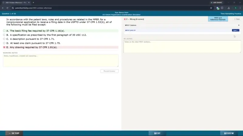Click the 'Your Name Here' header text

click(121, 12)
